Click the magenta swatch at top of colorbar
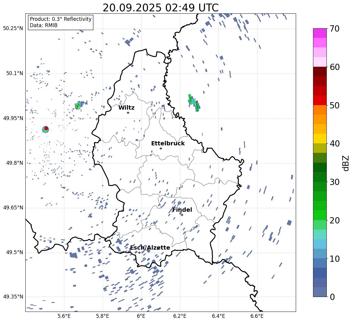The width and height of the screenshot is (353, 322). (x=320, y=33)
